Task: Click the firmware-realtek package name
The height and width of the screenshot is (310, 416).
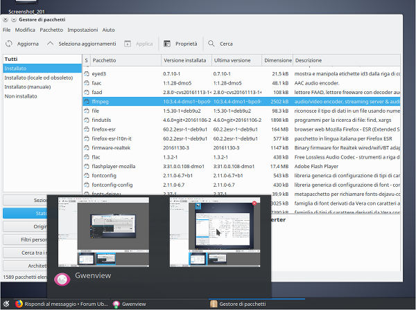Action: pyautogui.click(x=111, y=147)
